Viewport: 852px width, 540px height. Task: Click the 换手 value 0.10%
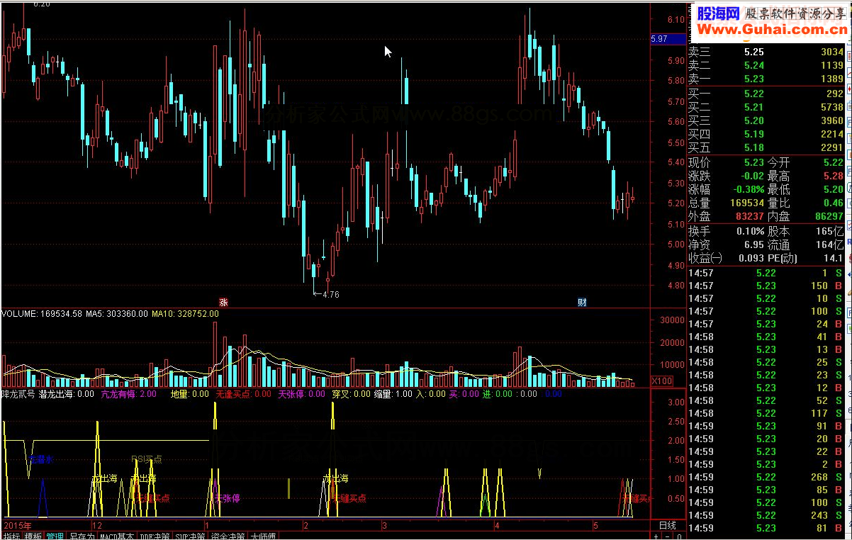pos(751,231)
